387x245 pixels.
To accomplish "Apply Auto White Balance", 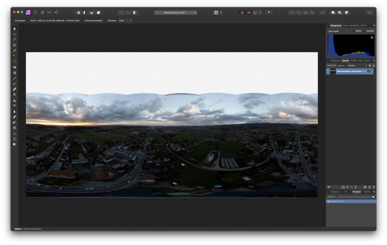I will (99, 12).
